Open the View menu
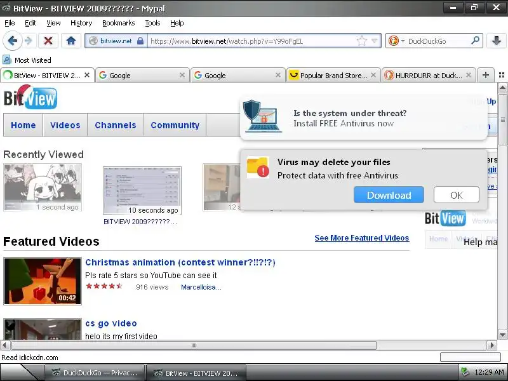 click(53, 23)
